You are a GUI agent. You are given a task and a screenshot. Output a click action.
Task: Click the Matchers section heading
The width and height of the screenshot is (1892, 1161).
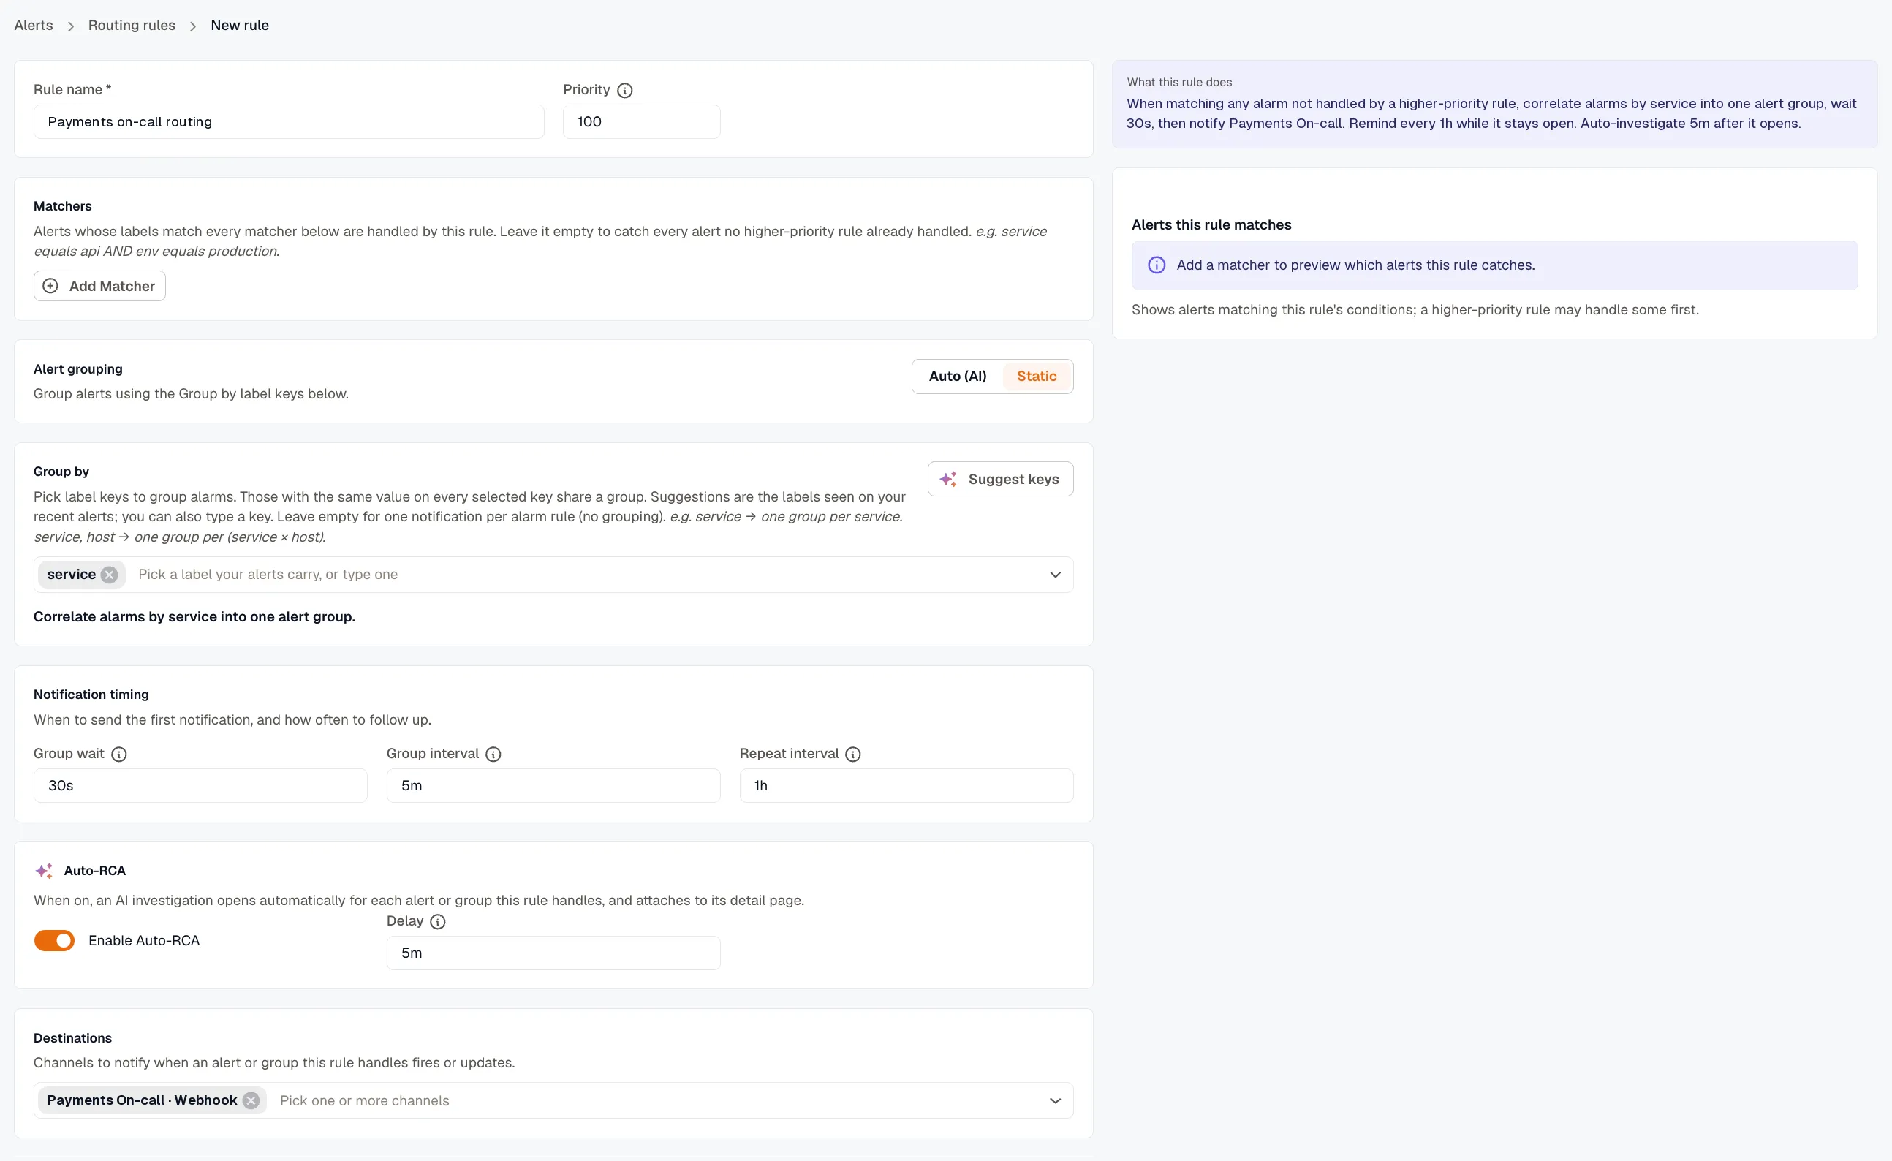point(63,205)
